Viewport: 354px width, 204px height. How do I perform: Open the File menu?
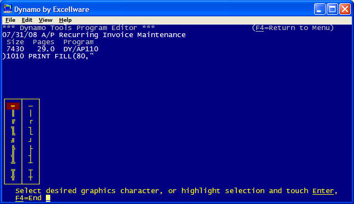point(10,20)
